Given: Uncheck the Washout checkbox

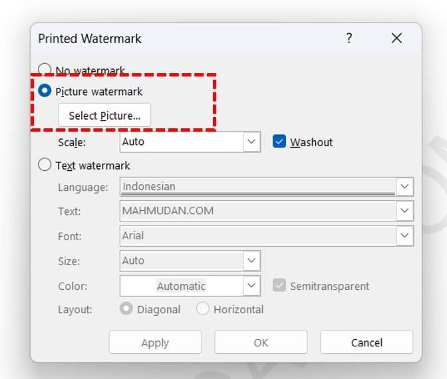Looking at the screenshot, I should tap(279, 142).
